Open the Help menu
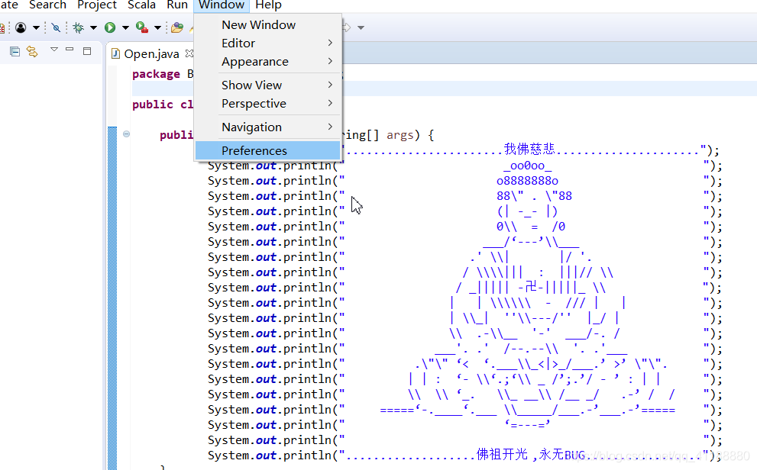Viewport: 757px width, 470px height. click(268, 5)
